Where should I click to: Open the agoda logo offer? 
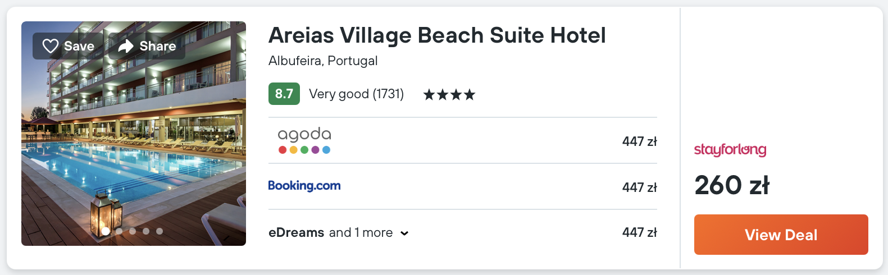coord(304,140)
